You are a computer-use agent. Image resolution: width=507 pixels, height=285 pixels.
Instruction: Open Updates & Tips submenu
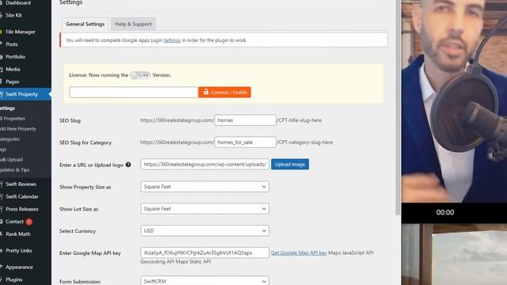[15, 170]
